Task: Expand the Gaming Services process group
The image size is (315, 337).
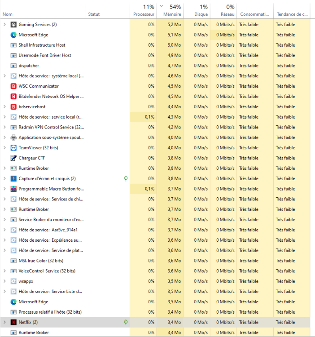Action: tap(4, 24)
